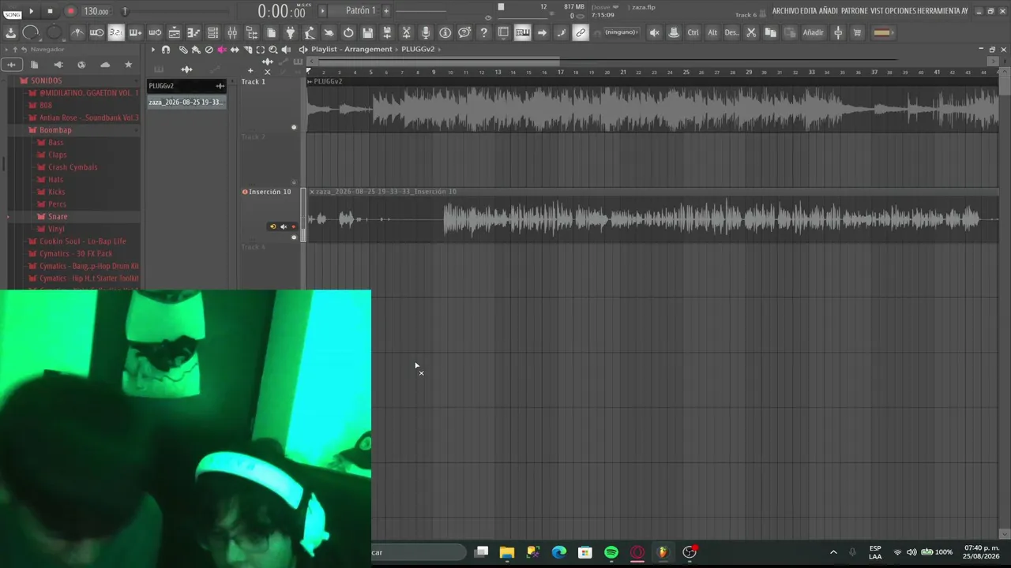This screenshot has width=1011, height=568.
Task: Open the Mixer window icon
Action: tap(232, 32)
